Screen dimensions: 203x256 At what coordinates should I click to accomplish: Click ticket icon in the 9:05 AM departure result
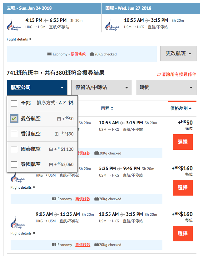pos(54,244)
